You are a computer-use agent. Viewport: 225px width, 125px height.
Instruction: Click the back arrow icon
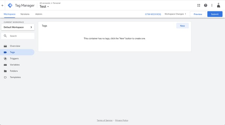coord(2,6)
